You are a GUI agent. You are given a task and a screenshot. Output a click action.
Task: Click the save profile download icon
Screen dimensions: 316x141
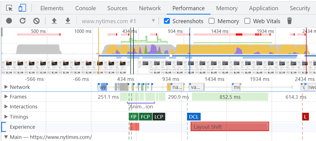[68, 21]
